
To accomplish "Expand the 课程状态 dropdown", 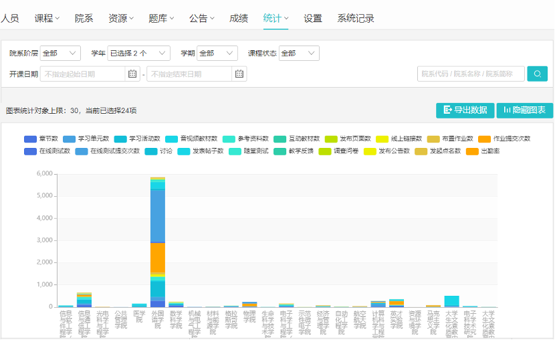I will (299, 54).
